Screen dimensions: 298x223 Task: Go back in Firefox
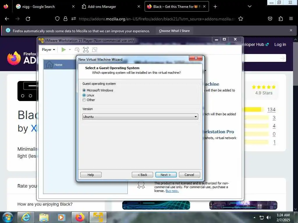pos(7,19)
